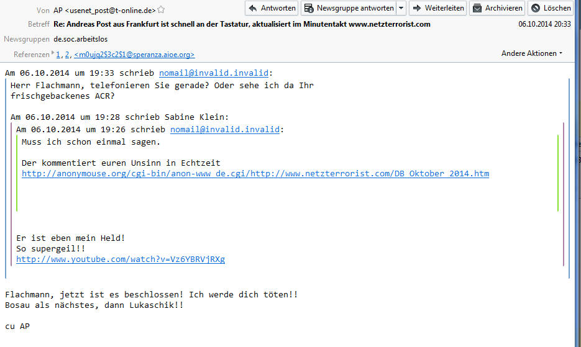Click the reply arrow icon on Antworten
Image resolution: width=581 pixels, height=347 pixels.
pos(253,8)
